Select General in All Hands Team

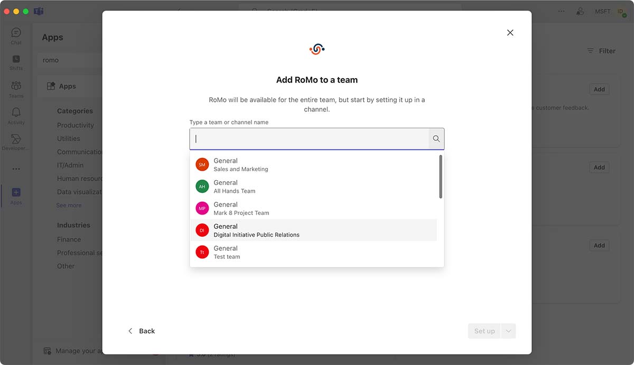(313, 186)
